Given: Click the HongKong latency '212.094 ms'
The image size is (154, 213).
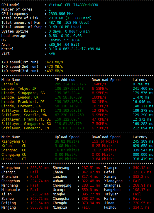Looking at the screenshot, I should point(143,128).
